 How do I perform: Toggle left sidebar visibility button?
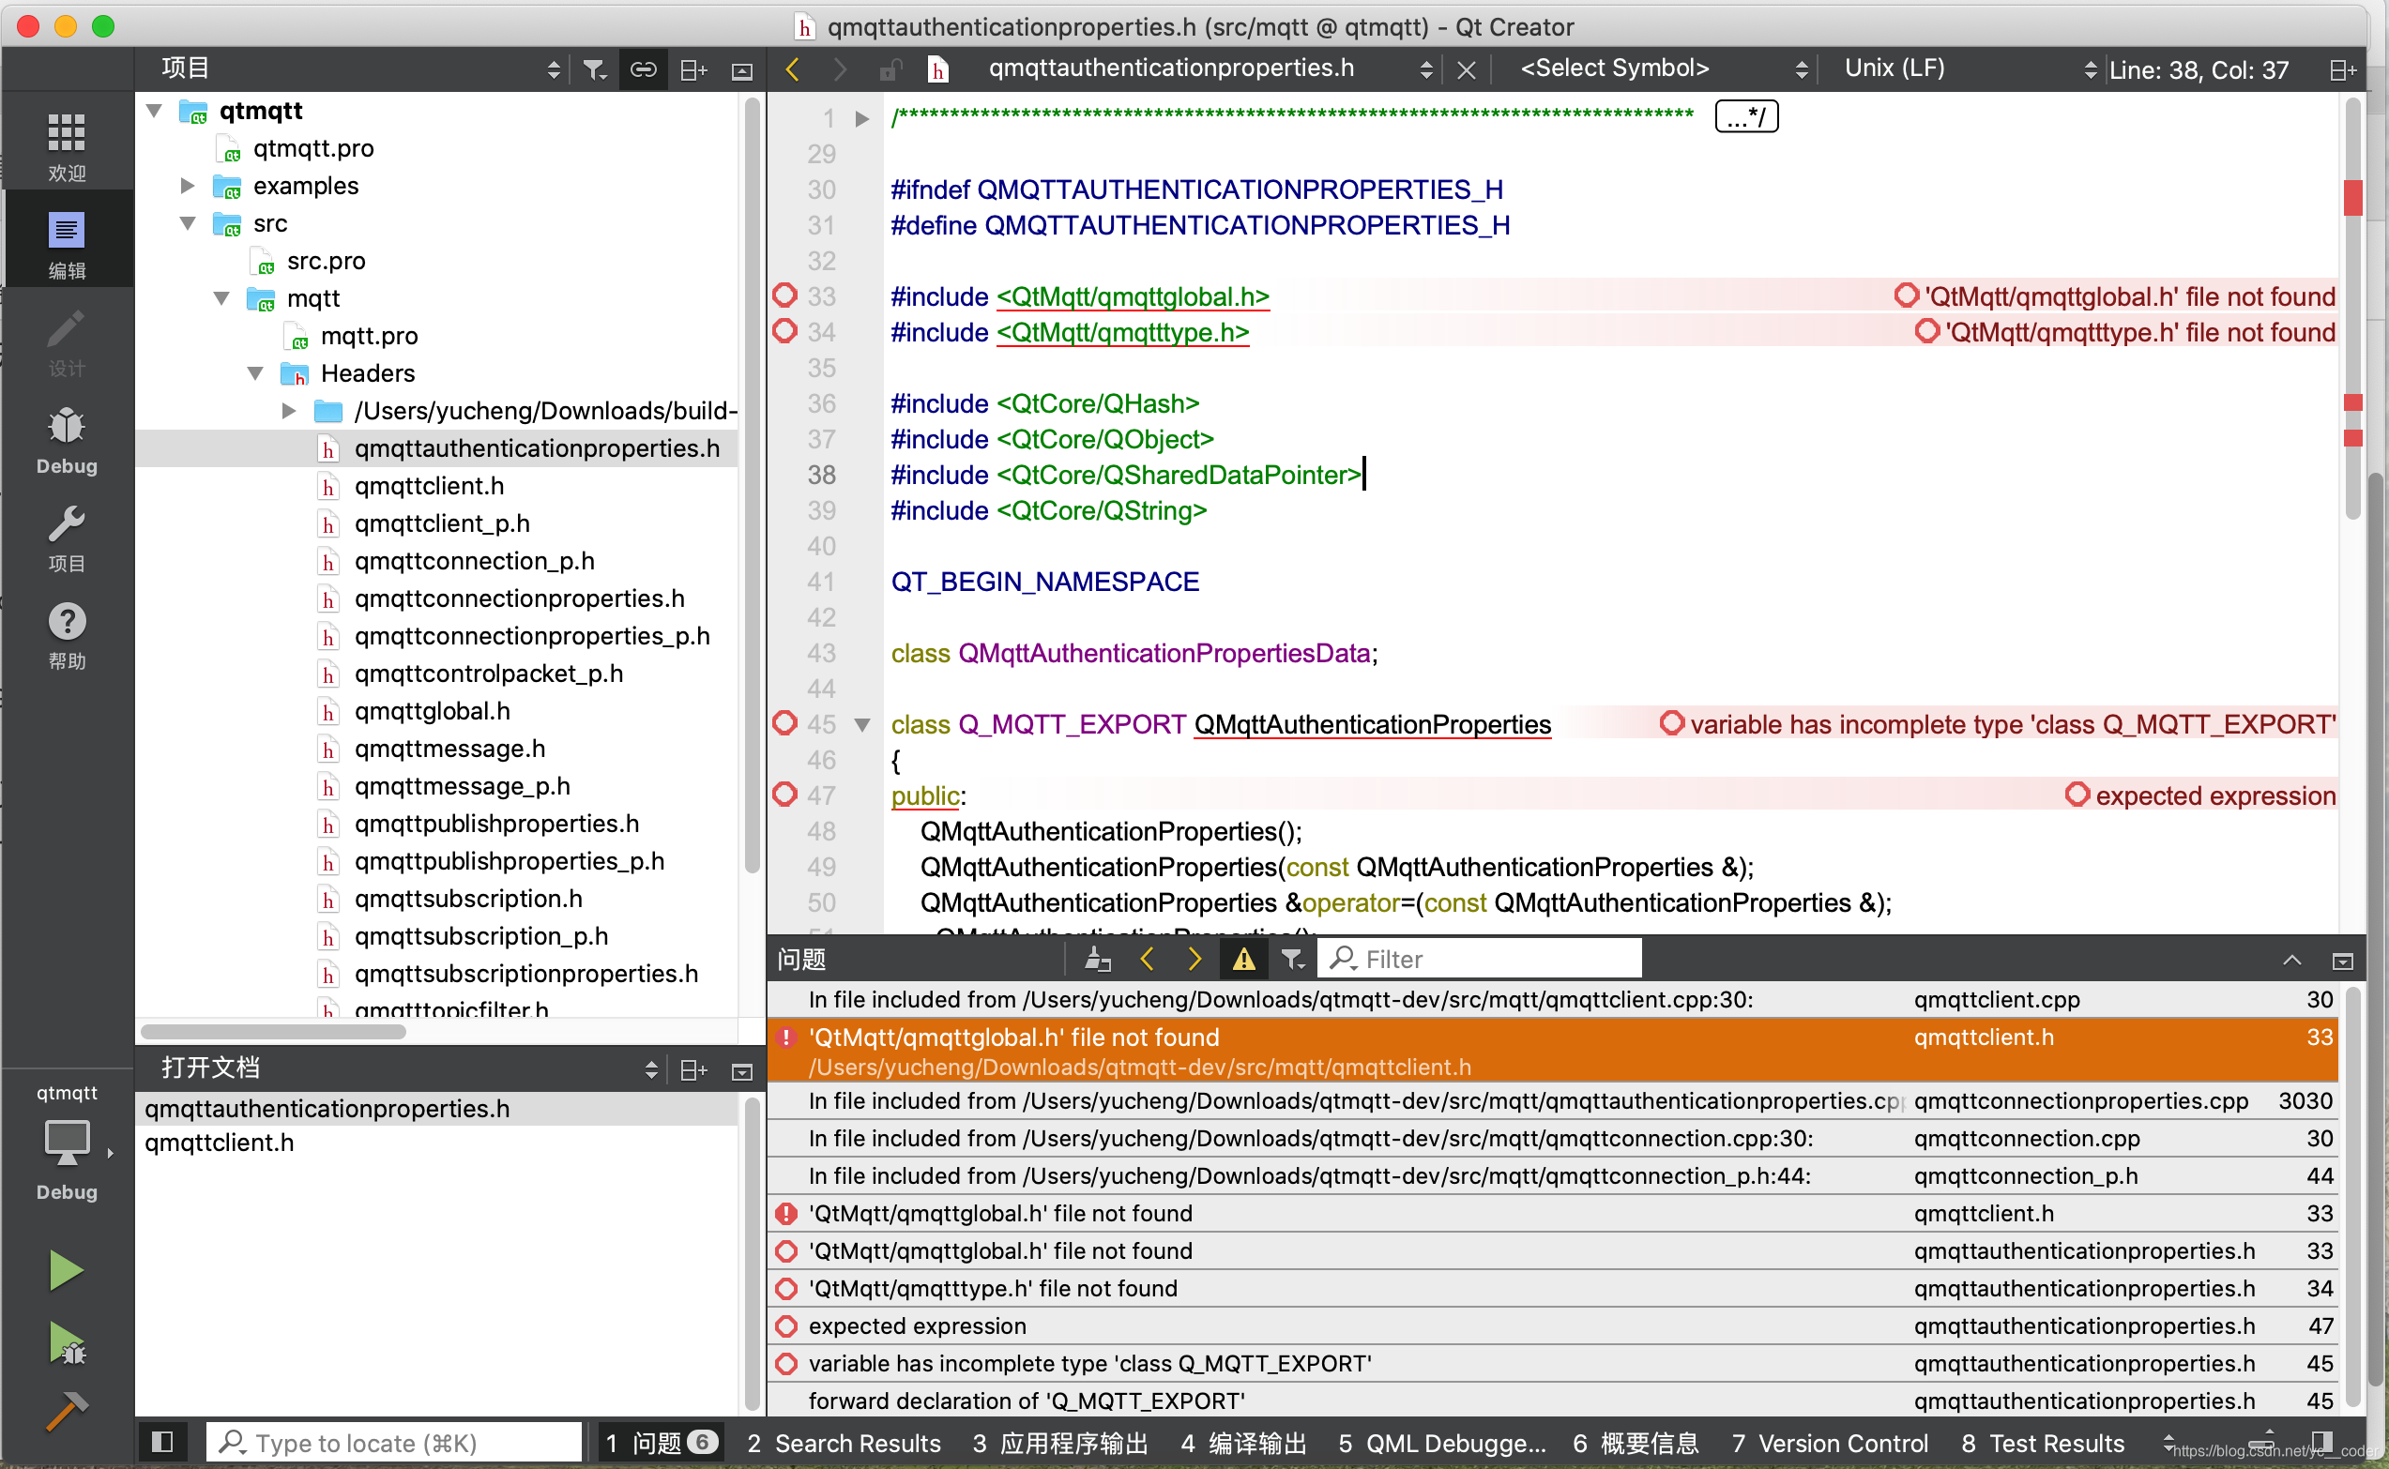coord(162,1442)
